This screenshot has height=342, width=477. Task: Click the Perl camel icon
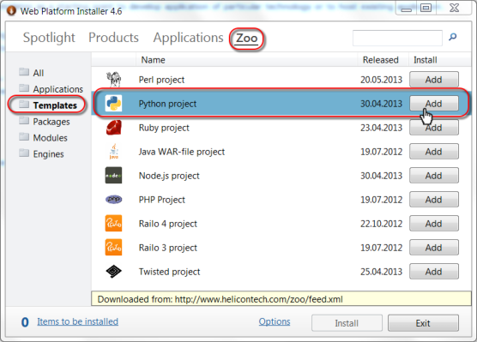pyautogui.click(x=114, y=80)
